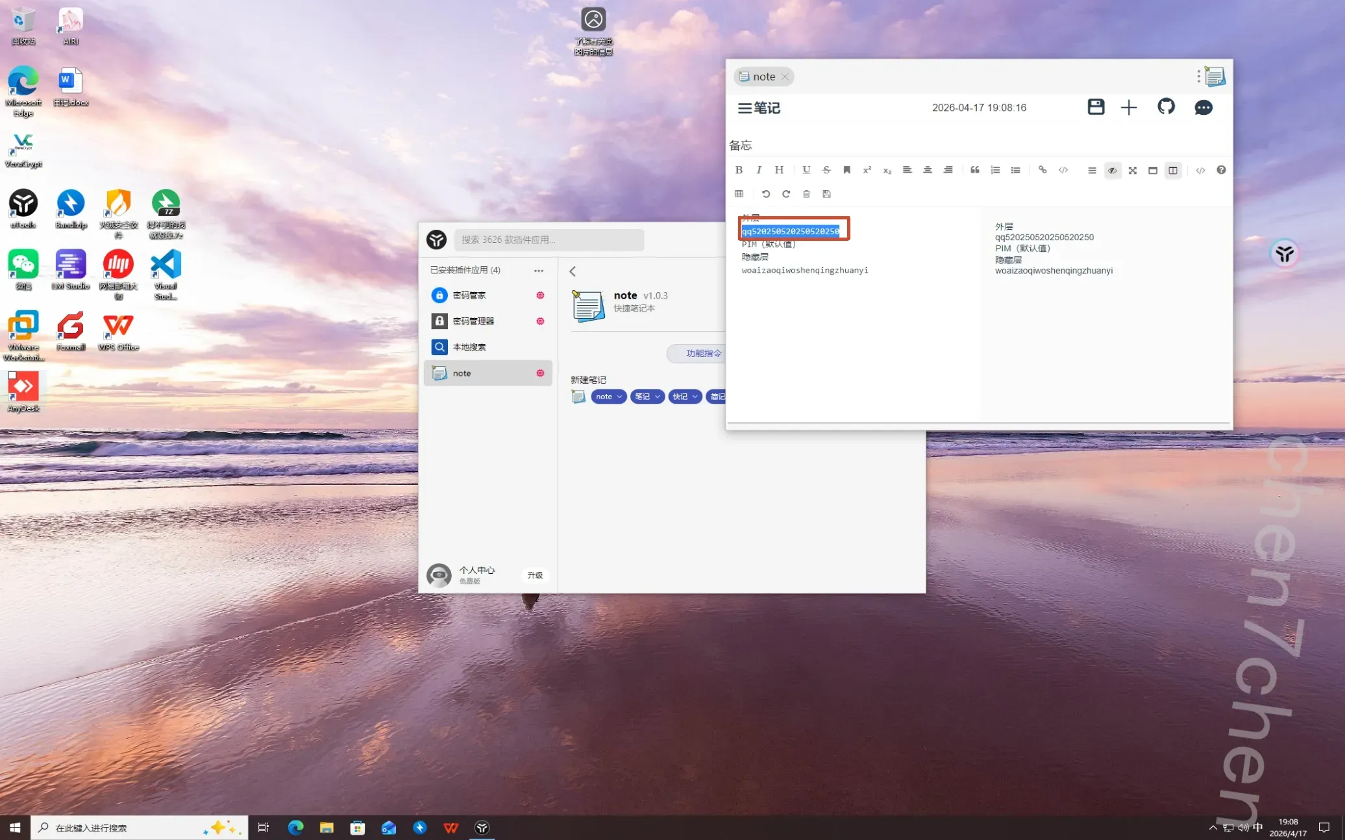Insert hyperlink via link icon

click(1043, 170)
